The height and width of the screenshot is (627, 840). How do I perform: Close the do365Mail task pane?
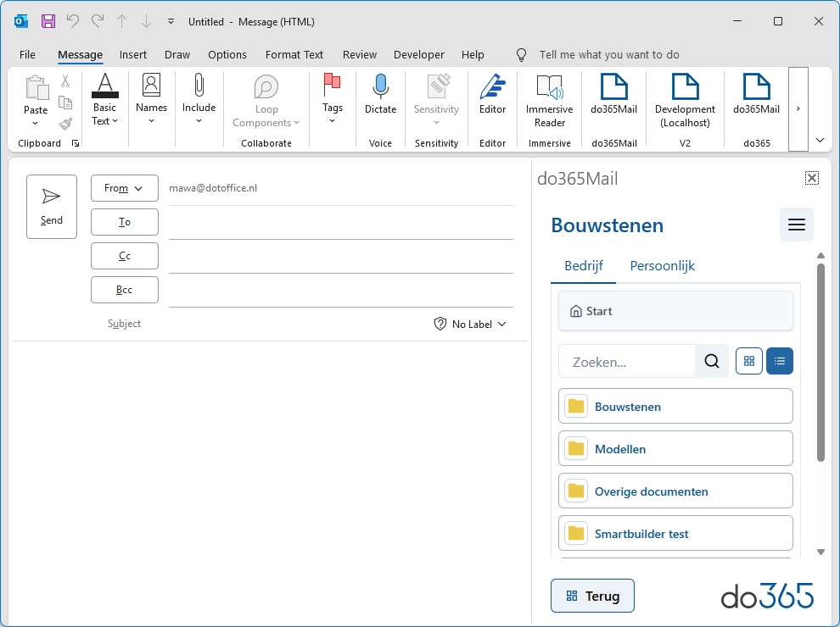coord(812,178)
